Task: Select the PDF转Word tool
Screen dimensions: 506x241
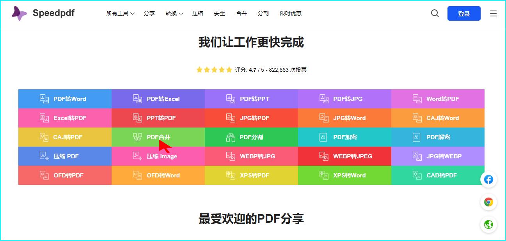Action: click(64, 99)
